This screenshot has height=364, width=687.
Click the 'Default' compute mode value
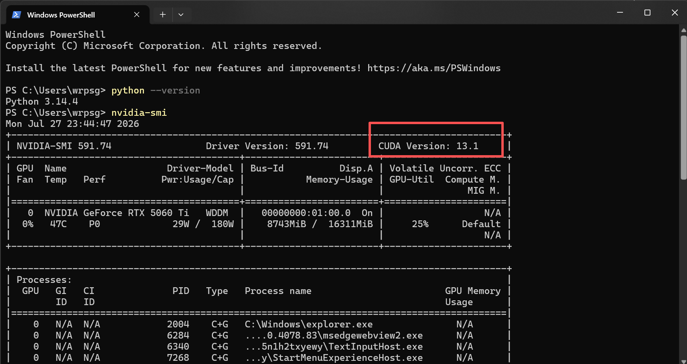pyautogui.click(x=481, y=224)
